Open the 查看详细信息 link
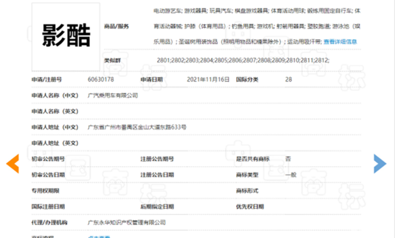395x238 pixels. [340, 42]
